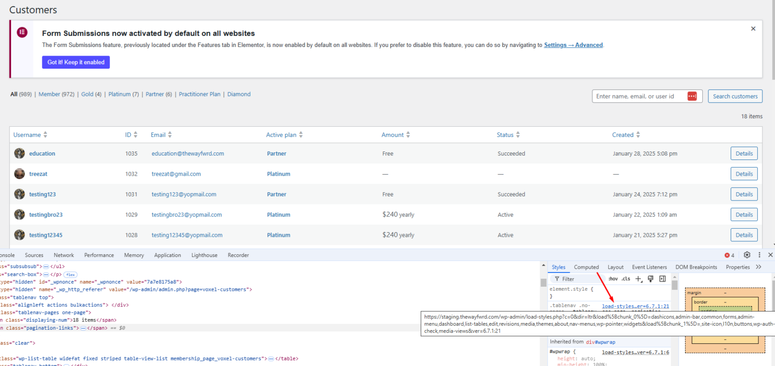Show more DevTools sidebar tabs chevron

[x=758, y=267]
